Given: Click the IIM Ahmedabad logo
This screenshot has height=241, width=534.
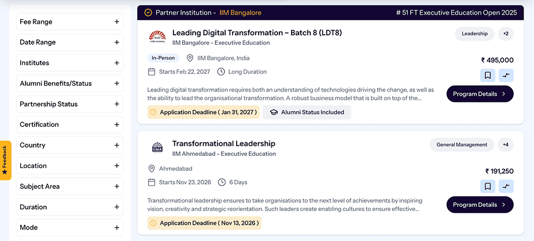Looking at the screenshot, I should (157, 148).
